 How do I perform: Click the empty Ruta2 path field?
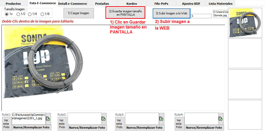pyautogui.click(x=84, y=118)
